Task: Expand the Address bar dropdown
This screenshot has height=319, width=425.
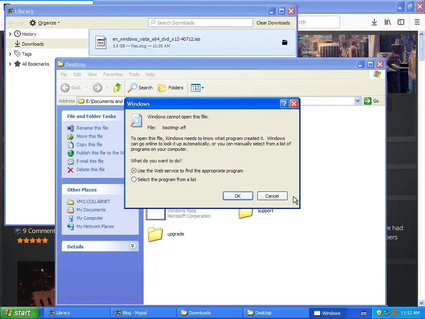Action: 357,101
